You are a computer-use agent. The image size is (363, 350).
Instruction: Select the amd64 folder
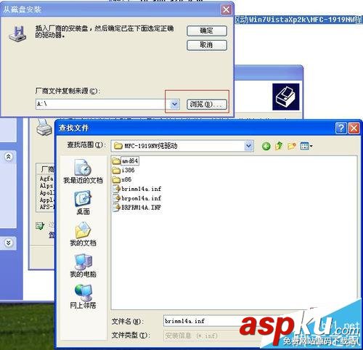[126, 160]
